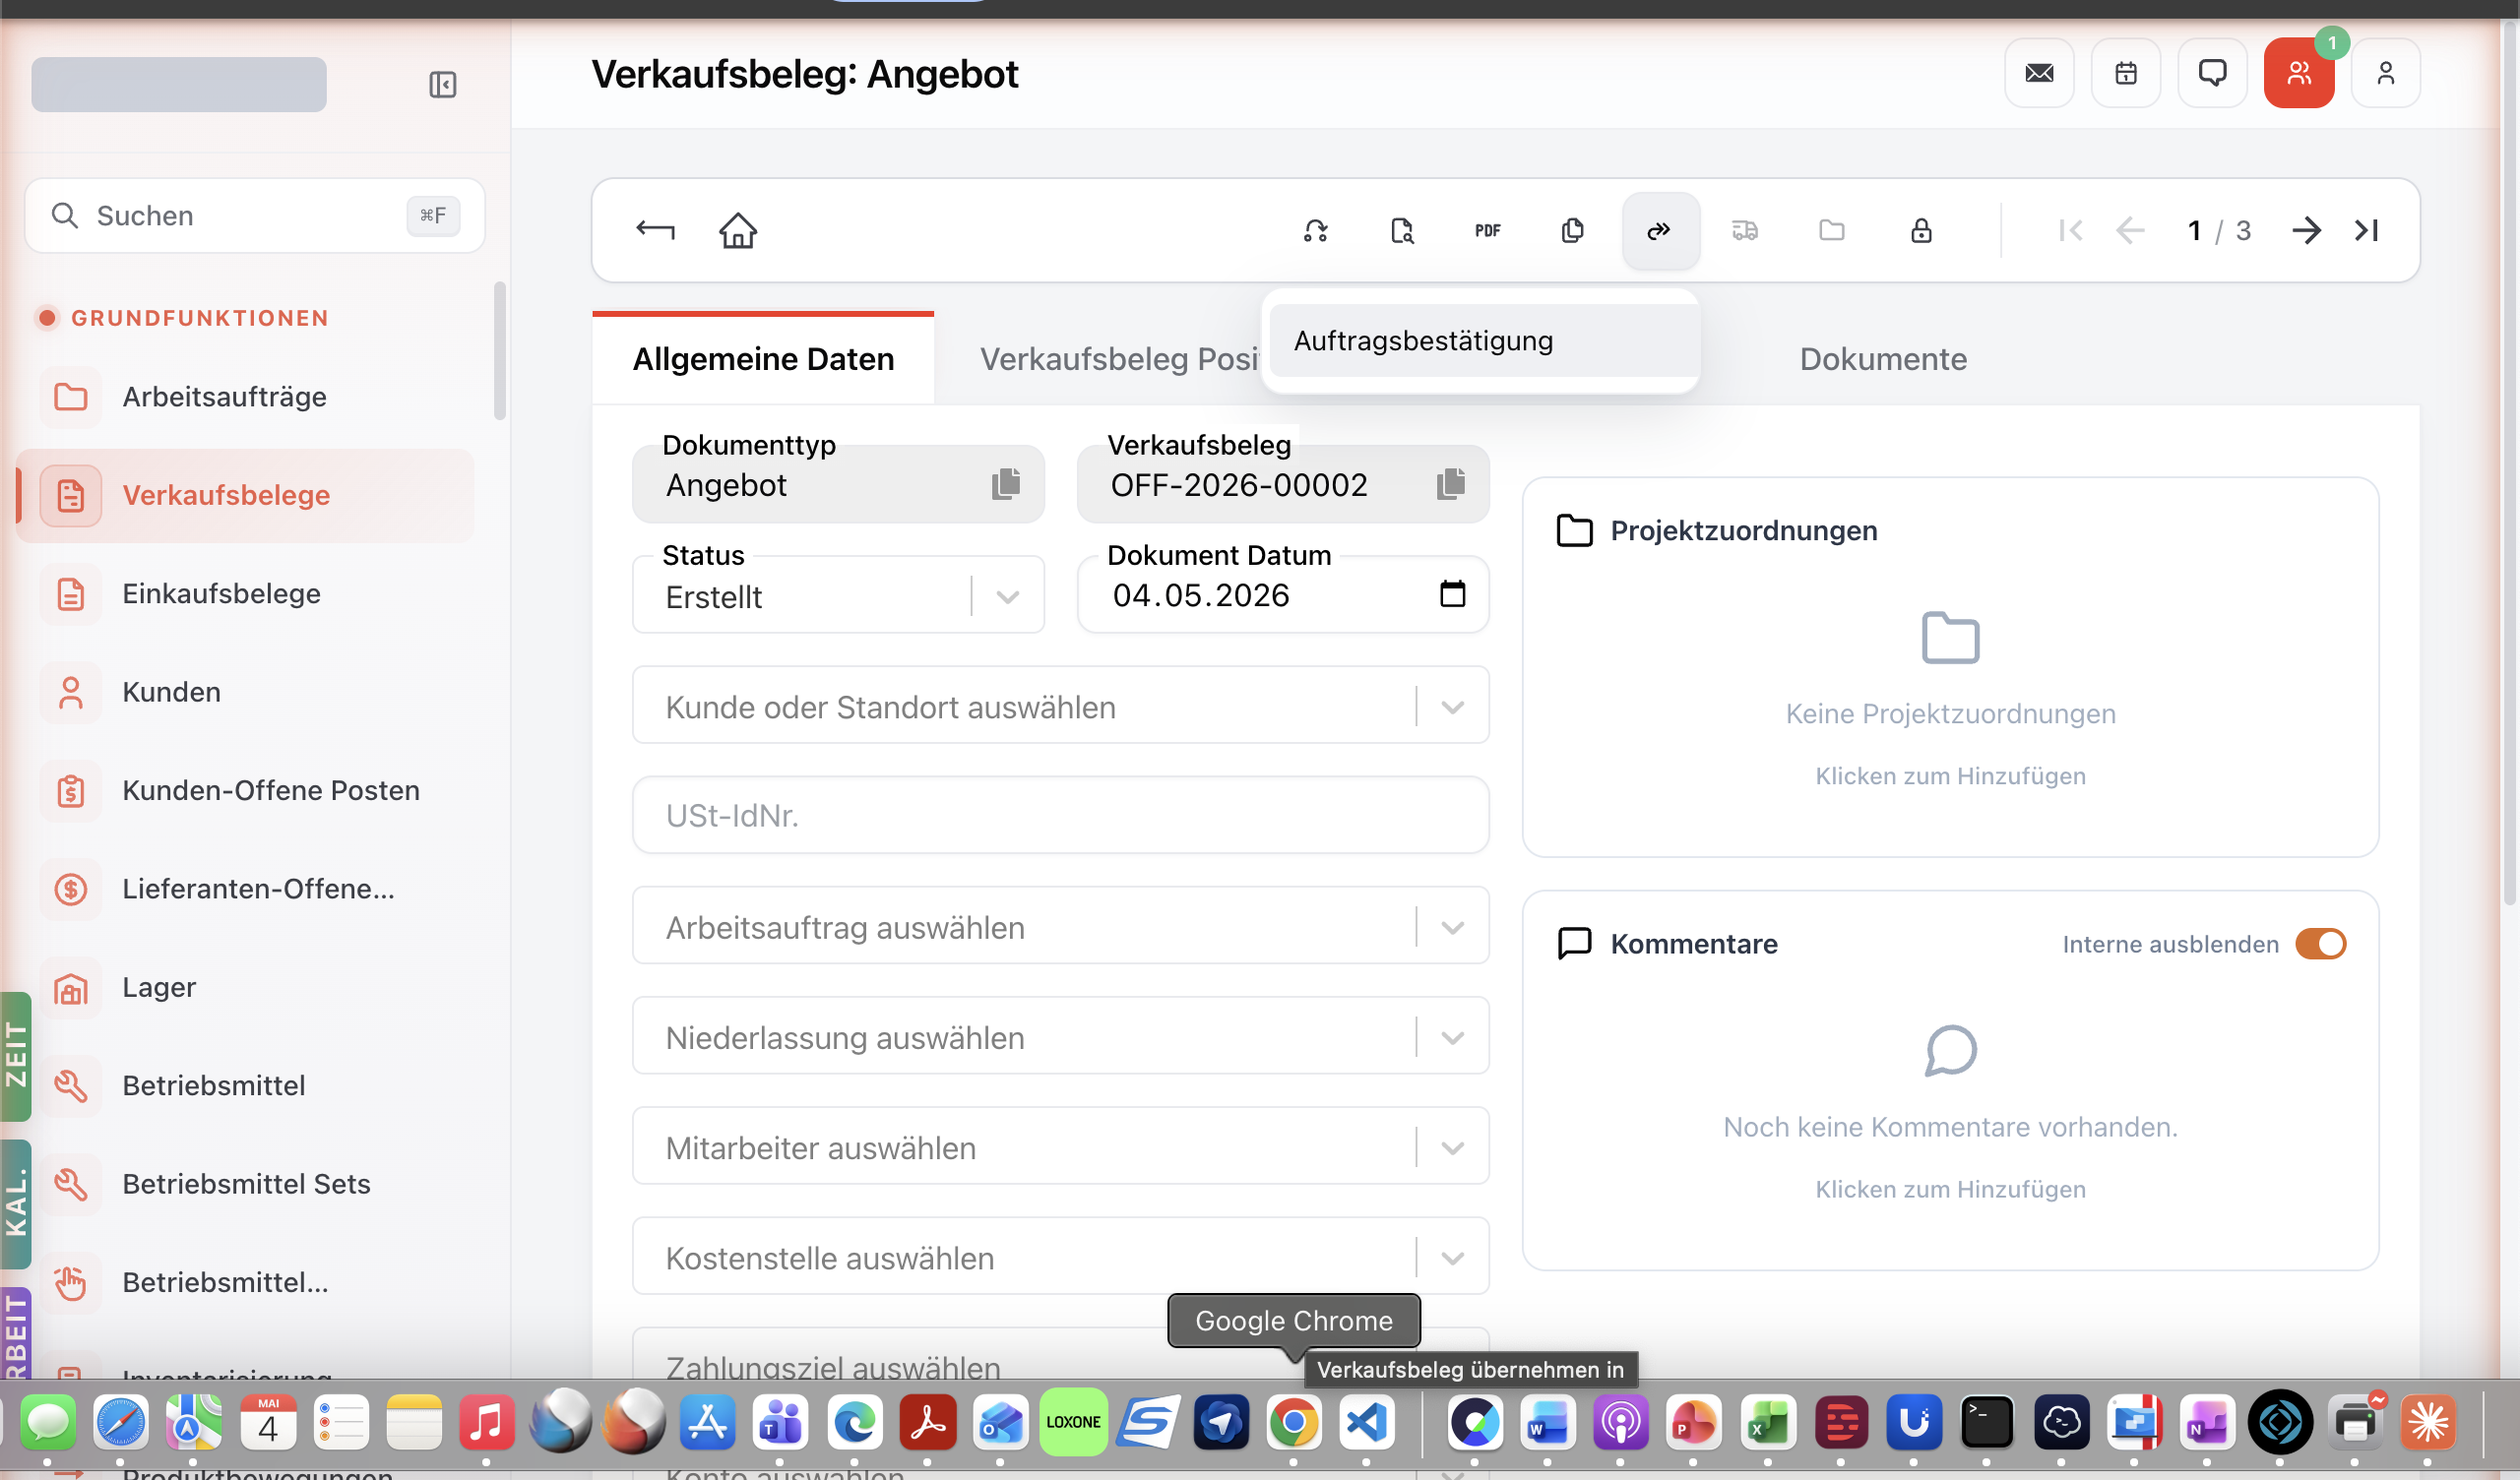Open Google Chrome in the Dock
Screen dimensions: 2520x1480
click(x=1293, y=1422)
